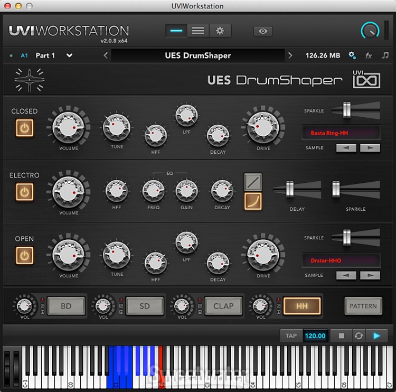Click the OPEN section VOLUME knob

coord(69,255)
